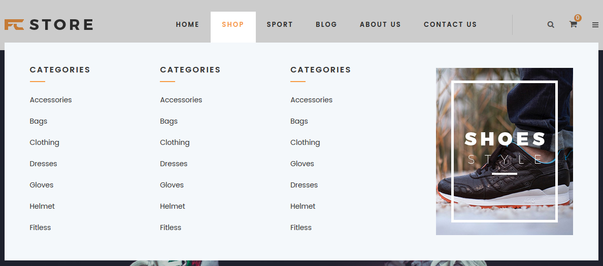
Task: Select Accessories in first Categories column
Action: point(51,100)
